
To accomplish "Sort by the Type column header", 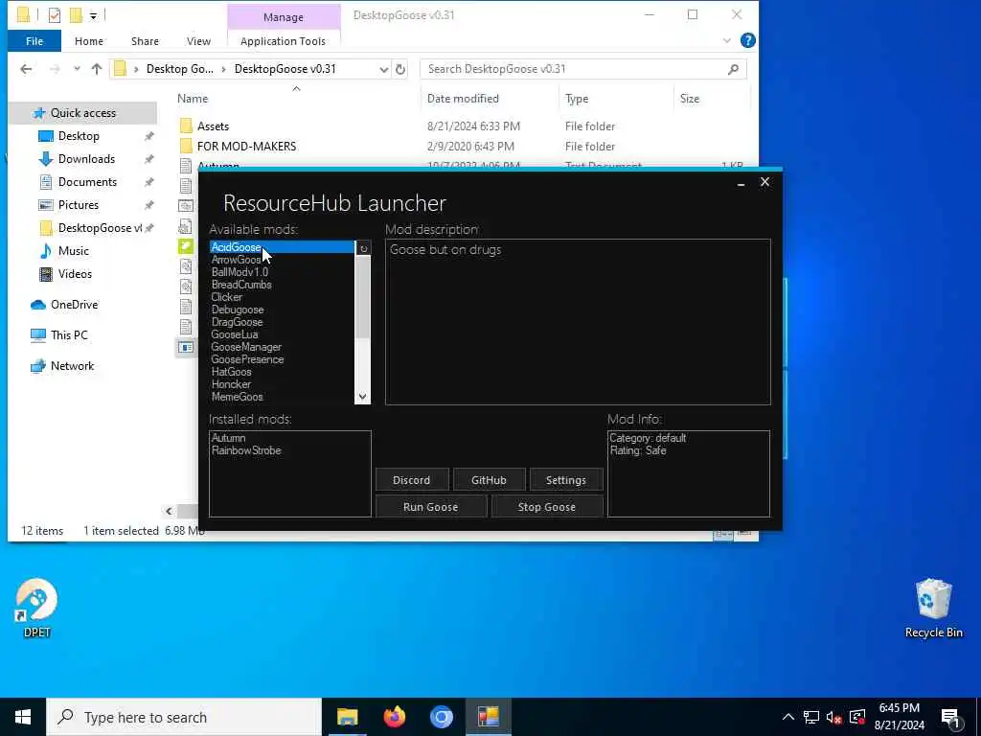I will (576, 99).
